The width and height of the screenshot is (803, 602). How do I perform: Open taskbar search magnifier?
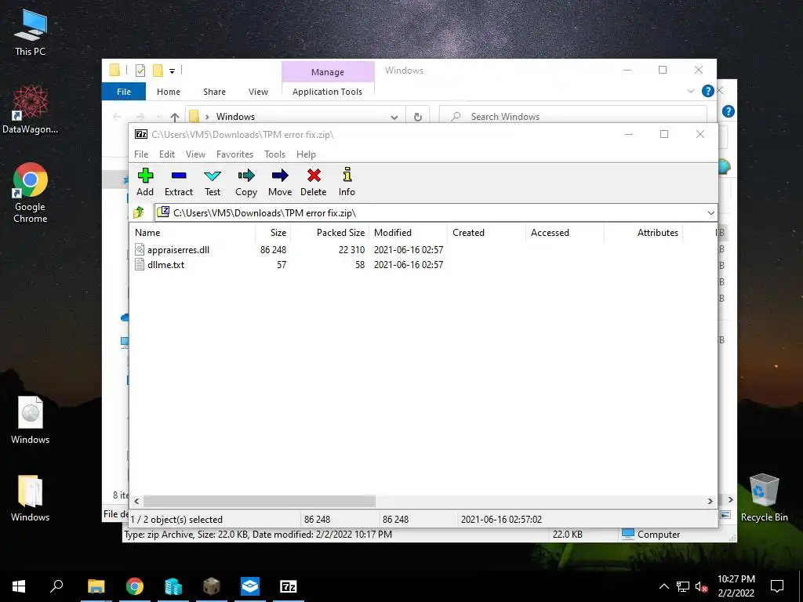point(56,586)
